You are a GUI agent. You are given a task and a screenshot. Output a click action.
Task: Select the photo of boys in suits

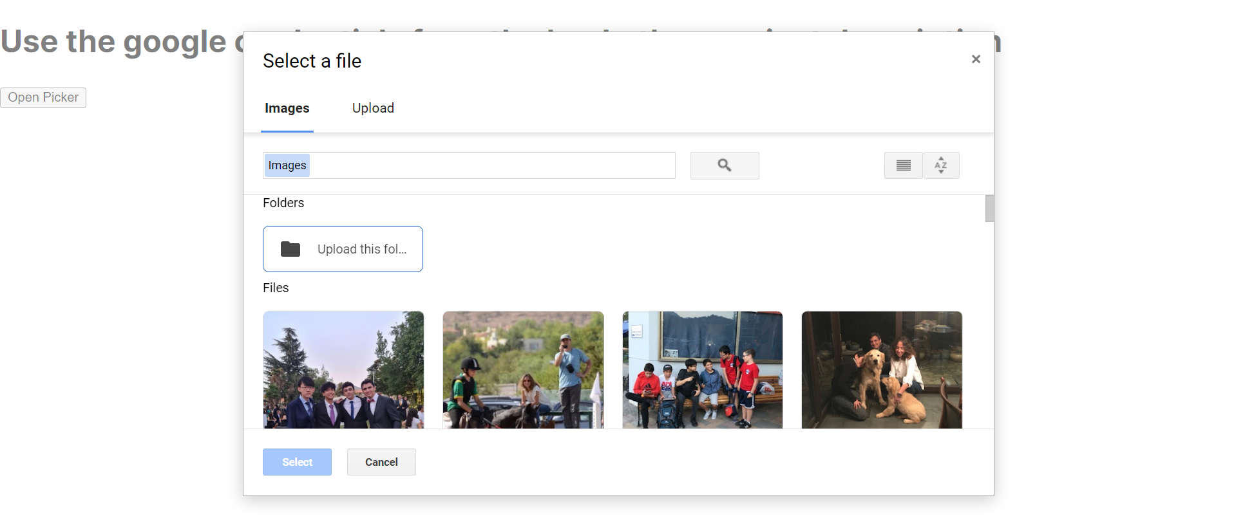[343, 370]
